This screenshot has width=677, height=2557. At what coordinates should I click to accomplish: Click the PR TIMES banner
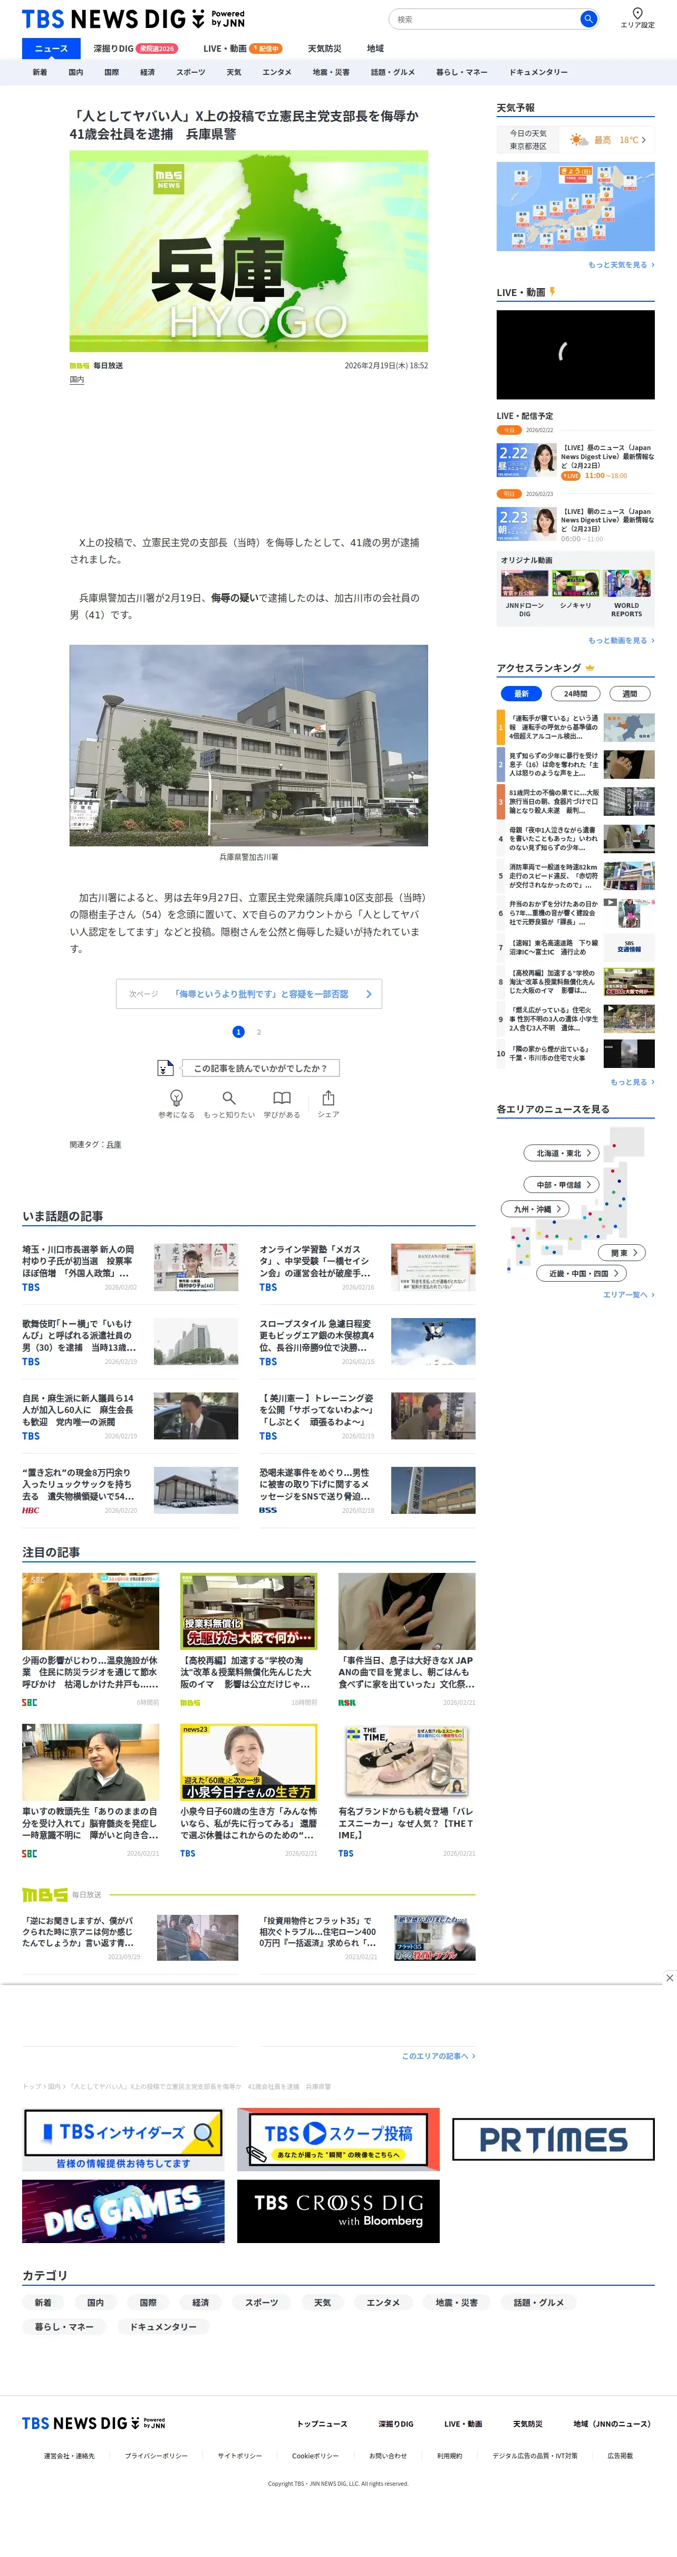pos(553,2138)
